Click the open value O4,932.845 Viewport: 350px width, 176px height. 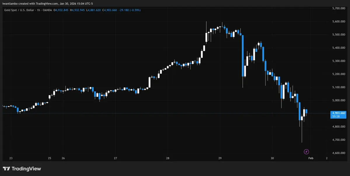(61, 10)
